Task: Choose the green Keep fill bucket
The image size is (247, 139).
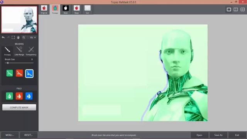Action: pos(9,96)
